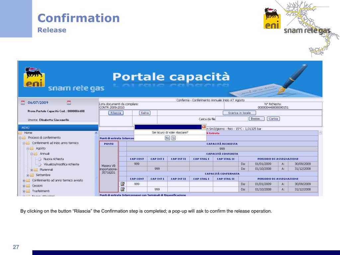Screen dimensions: 340x255
Task: Click the Carica upload button
Action: pos(273,119)
